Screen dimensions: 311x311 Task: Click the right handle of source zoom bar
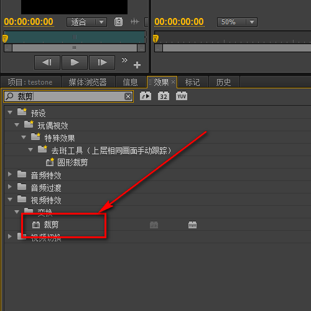(x=141, y=48)
